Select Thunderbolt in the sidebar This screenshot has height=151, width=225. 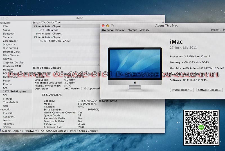(11, 102)
